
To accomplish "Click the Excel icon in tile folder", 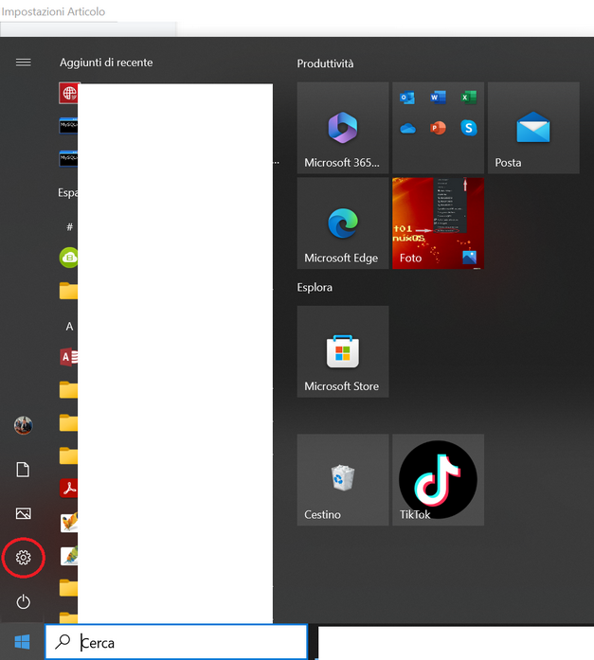I will (x=469, y=98).
